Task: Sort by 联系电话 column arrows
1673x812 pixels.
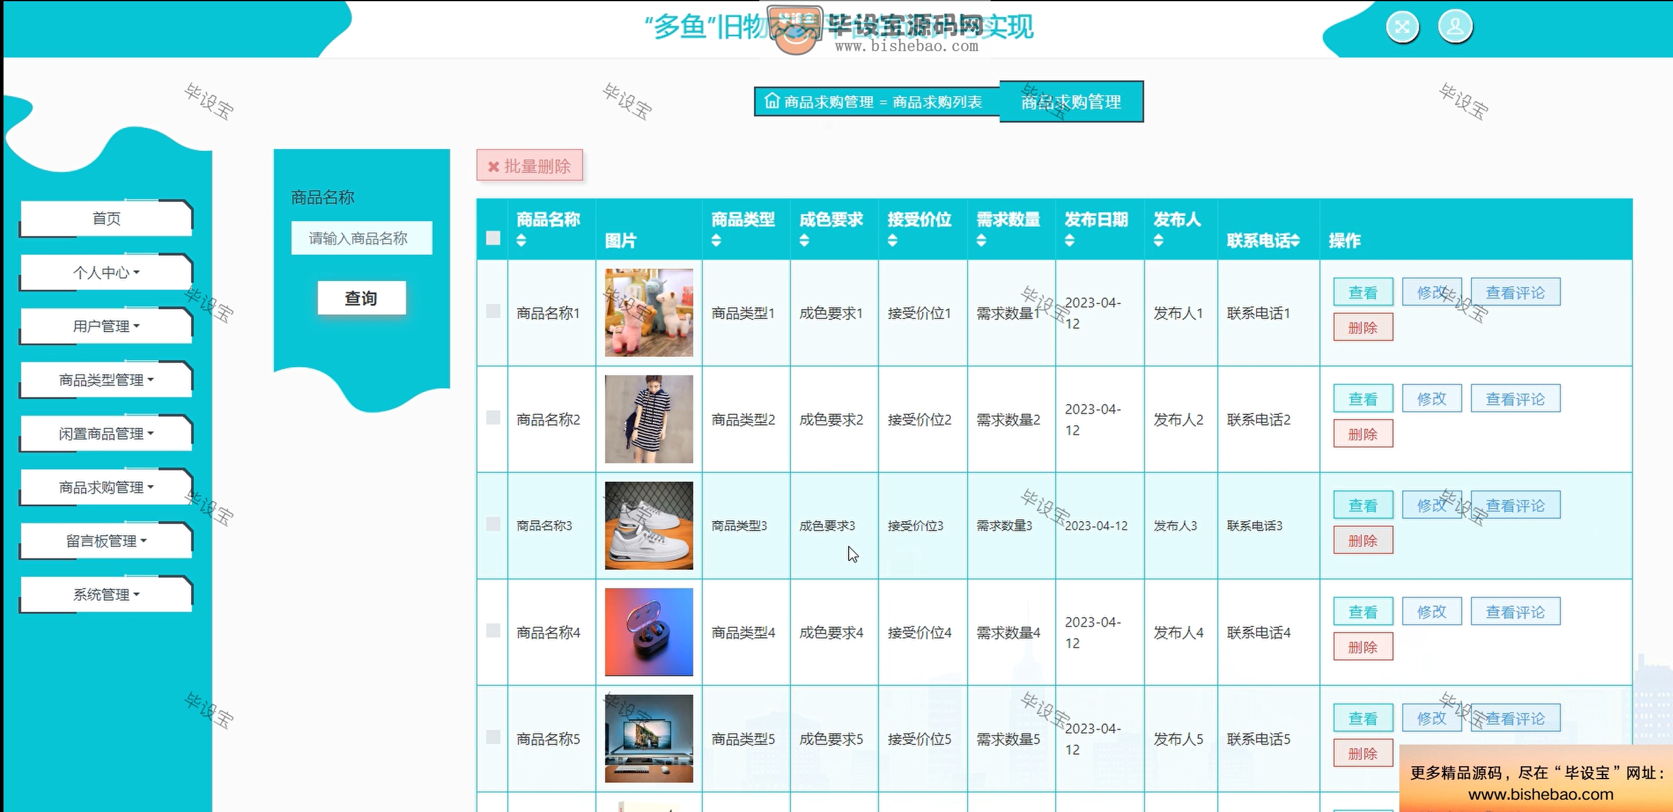Action: 1295,241
